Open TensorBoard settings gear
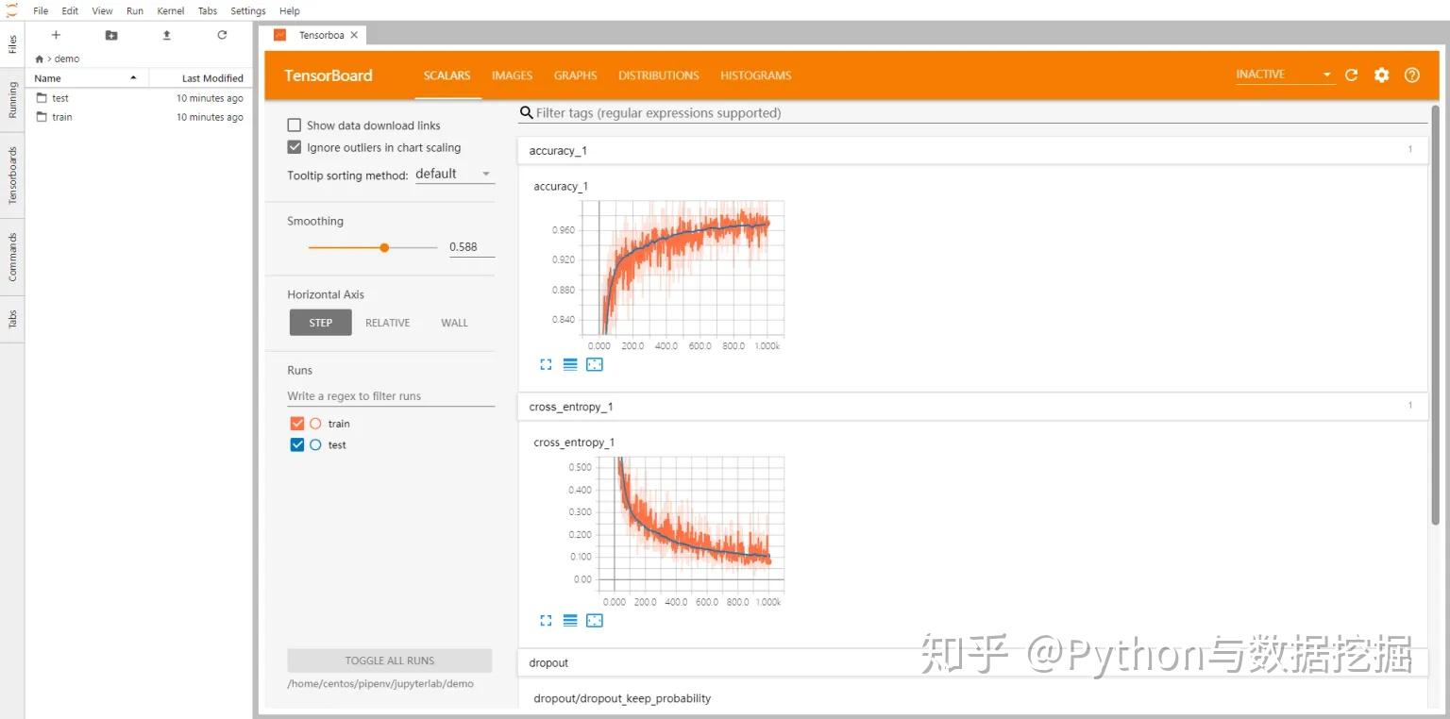 [1380, 75]
